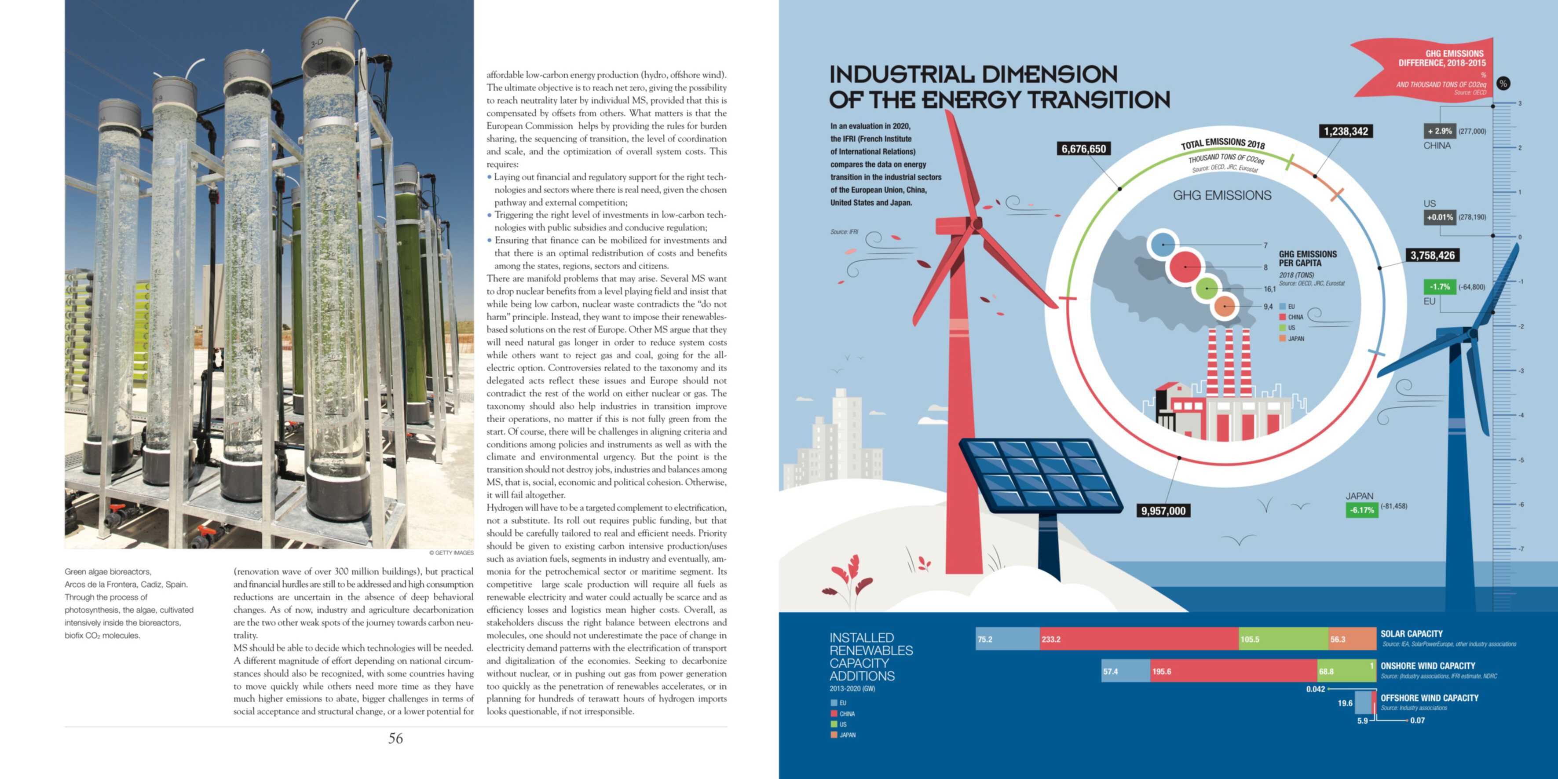The image size is (1558, 779).
Task: Click the 'Green algae bioreactors,' caption line
Action: (108, 571)
